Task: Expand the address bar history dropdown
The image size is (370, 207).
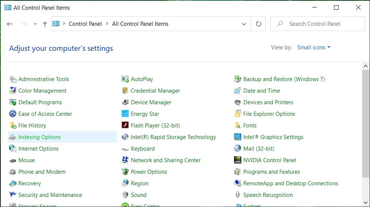Action: tap(244, 24)
